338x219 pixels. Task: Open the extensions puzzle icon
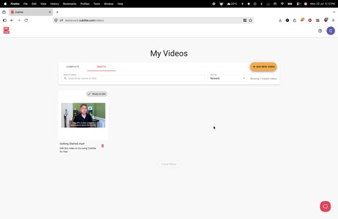295,20
